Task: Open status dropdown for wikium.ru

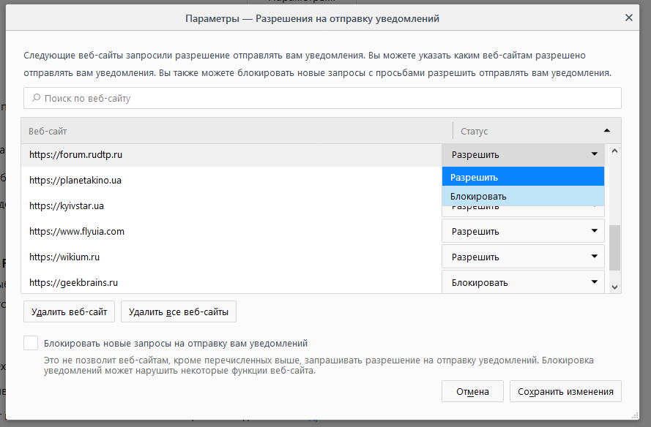Action: tap(523, 257)
